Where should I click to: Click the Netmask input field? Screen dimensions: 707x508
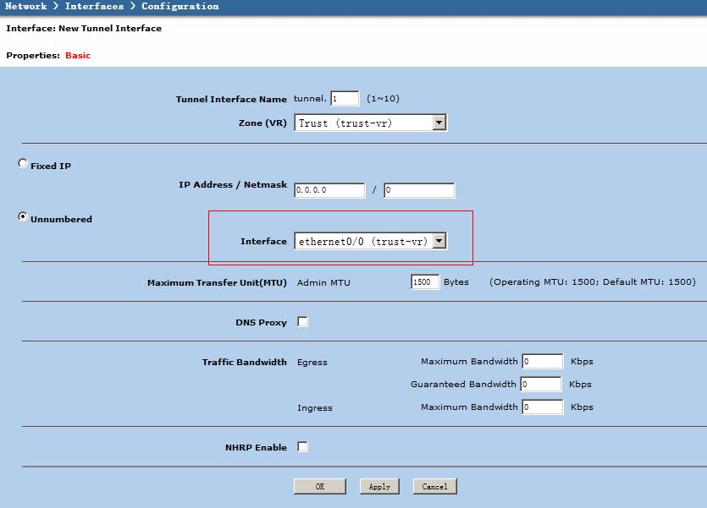tap(418, 190)
